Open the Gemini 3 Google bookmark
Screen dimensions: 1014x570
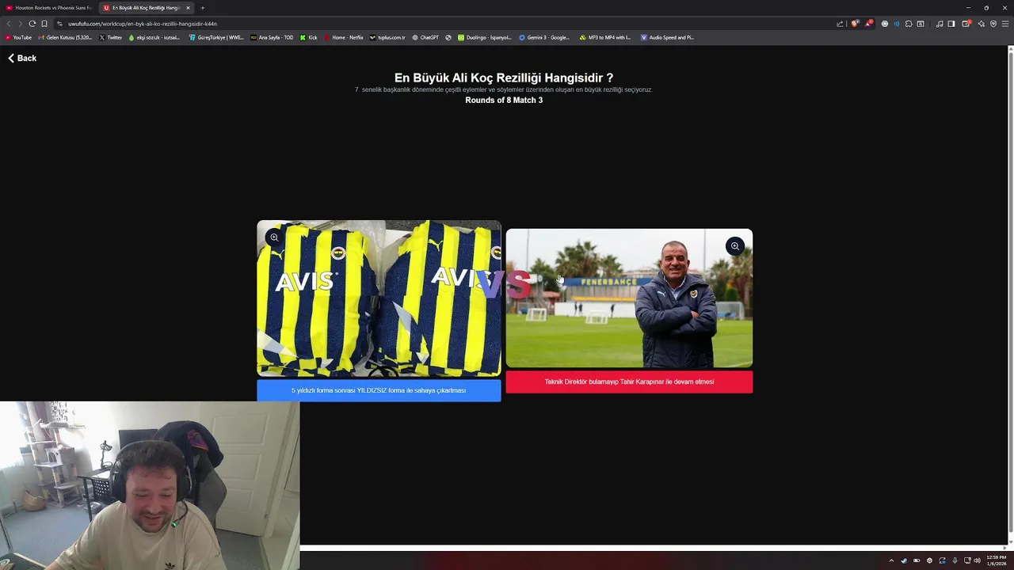[544, 37]
